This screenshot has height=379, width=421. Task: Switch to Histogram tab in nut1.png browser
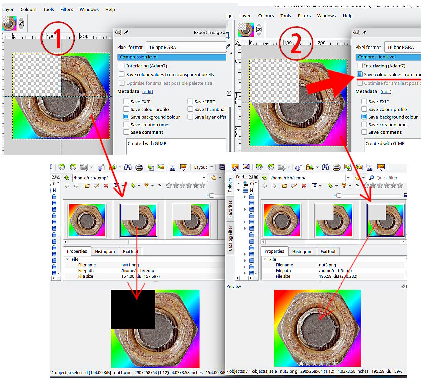click(x=105, y=252)
